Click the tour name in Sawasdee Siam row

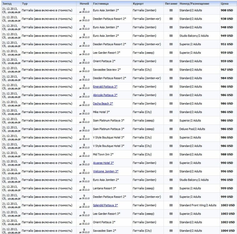click(47, 231)
